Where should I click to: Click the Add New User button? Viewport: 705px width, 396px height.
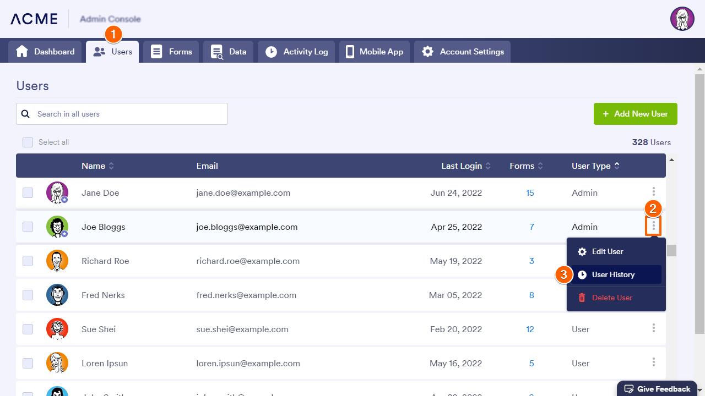point(635,114)
